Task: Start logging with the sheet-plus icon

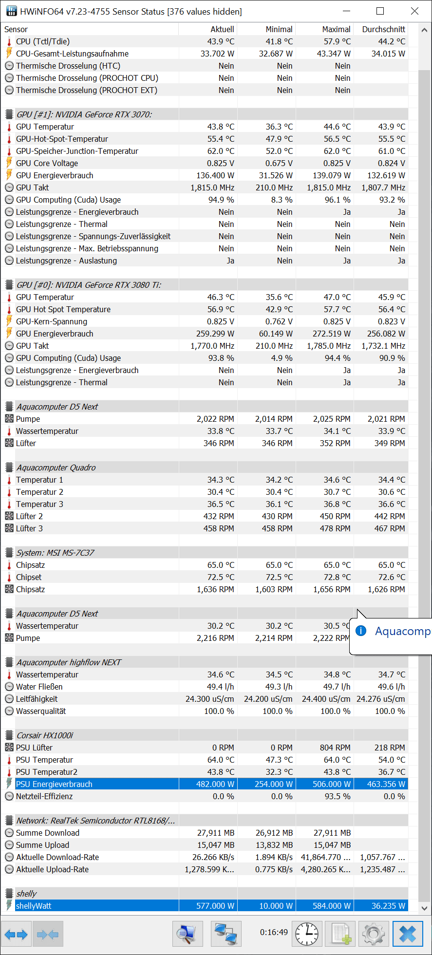Action: 340,934
